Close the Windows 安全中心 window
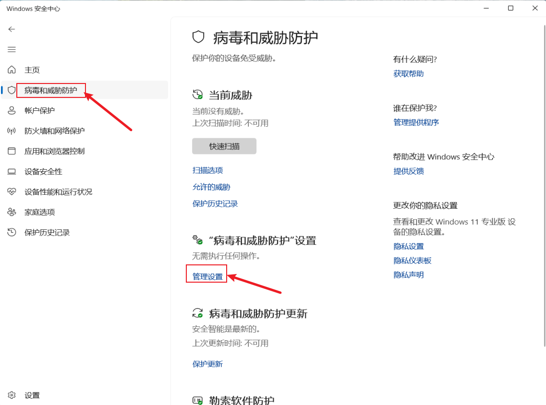 [535, 8]
